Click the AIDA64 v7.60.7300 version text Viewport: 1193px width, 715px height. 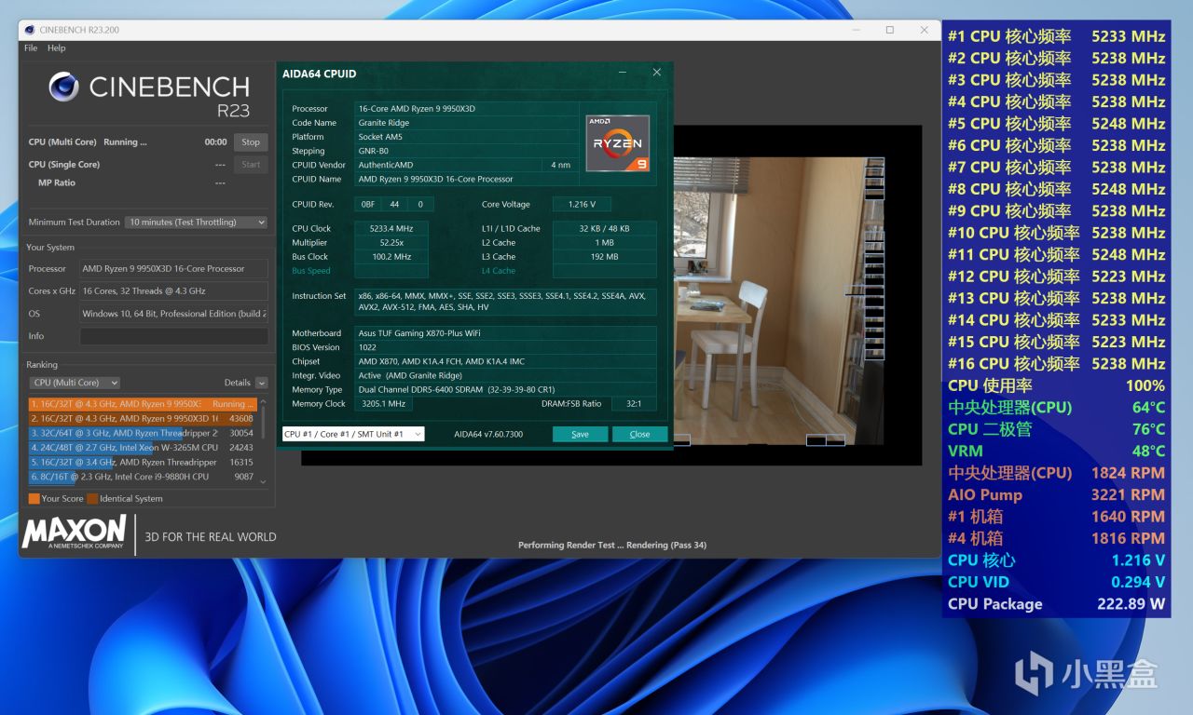point(488,435)
